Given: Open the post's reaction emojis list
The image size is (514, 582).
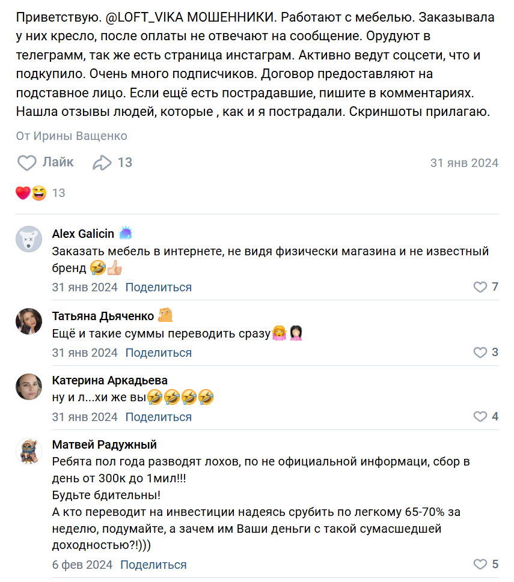Looking at the screenshot, I should (x=31, y=193).
